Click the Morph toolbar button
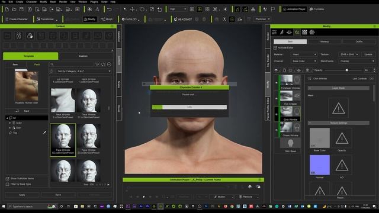 [107, 19]
